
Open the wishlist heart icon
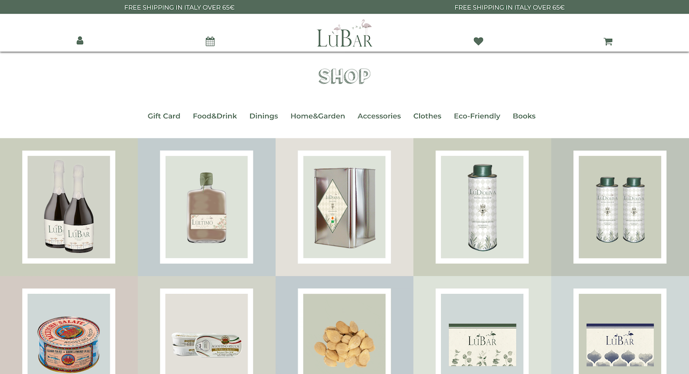pyautogui.click(x=479, y=41)
